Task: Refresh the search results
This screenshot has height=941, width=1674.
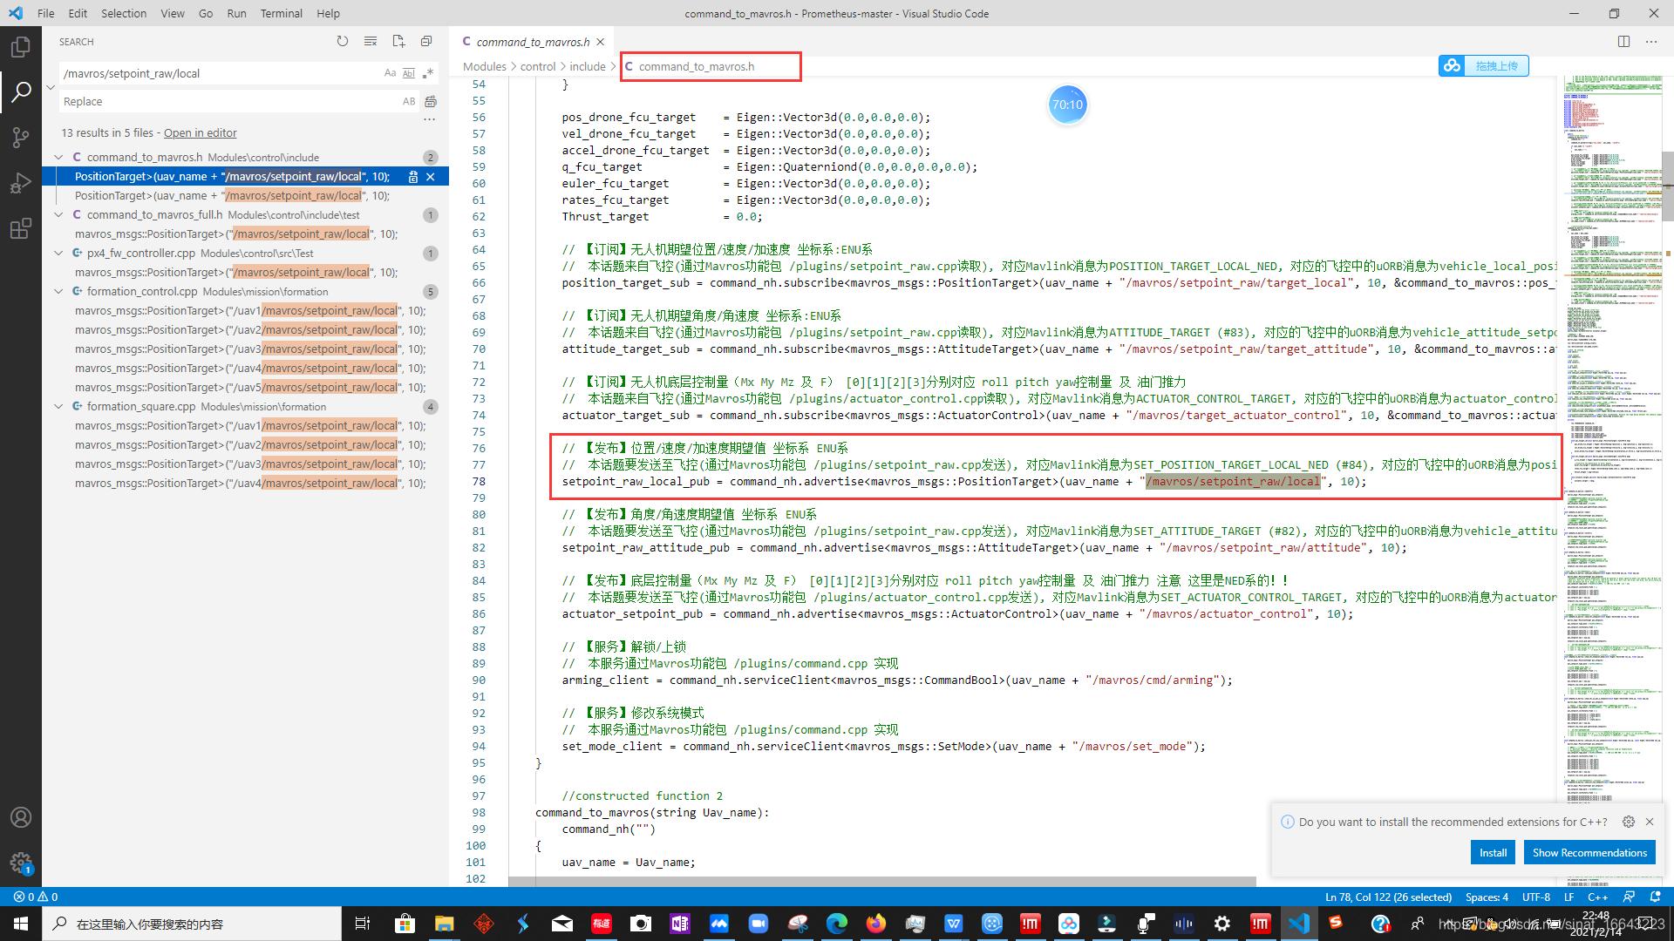Action: pos(343,41)
